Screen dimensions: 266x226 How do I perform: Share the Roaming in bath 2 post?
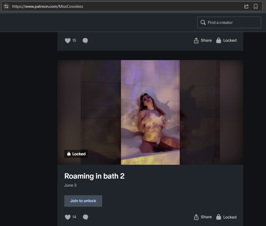tap(203, 217)
